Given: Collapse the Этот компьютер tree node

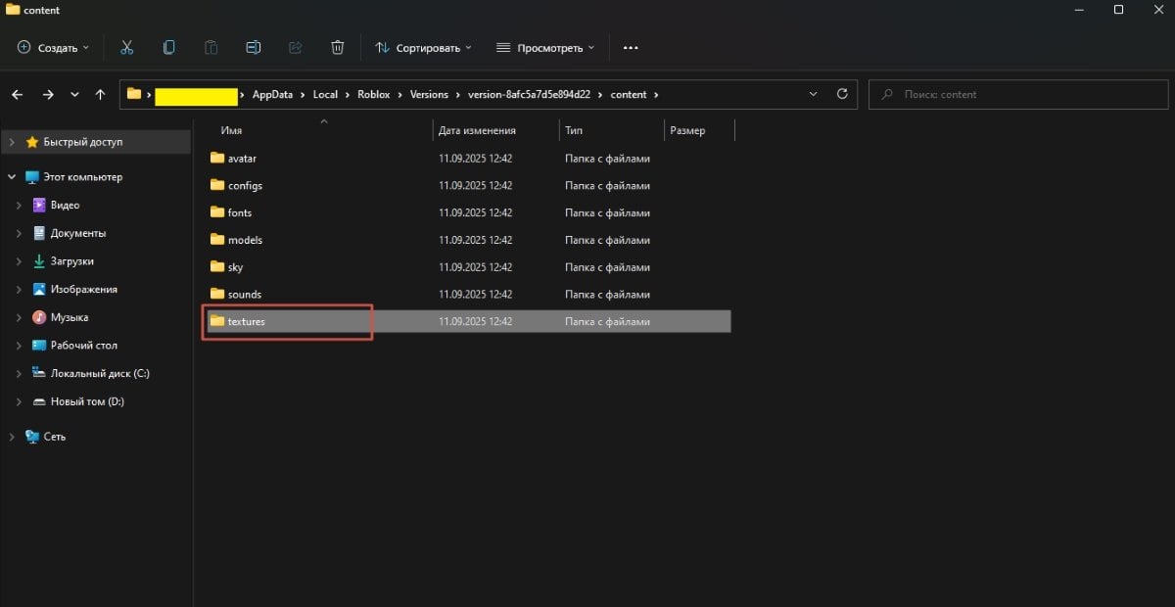Looking at the screenshot, I should tap(12, 177).
